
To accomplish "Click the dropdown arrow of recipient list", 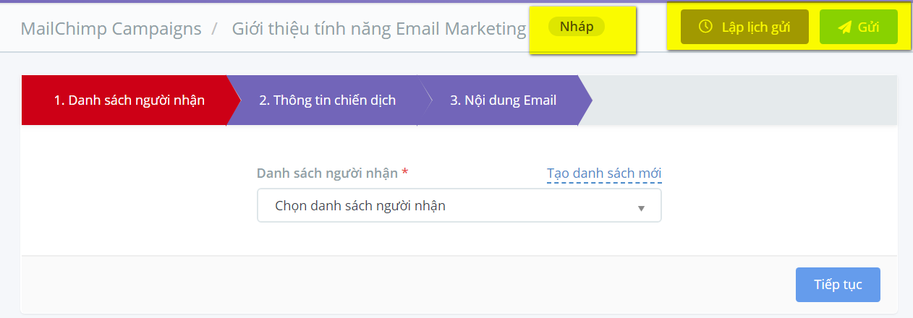I will tap(641, 208).
